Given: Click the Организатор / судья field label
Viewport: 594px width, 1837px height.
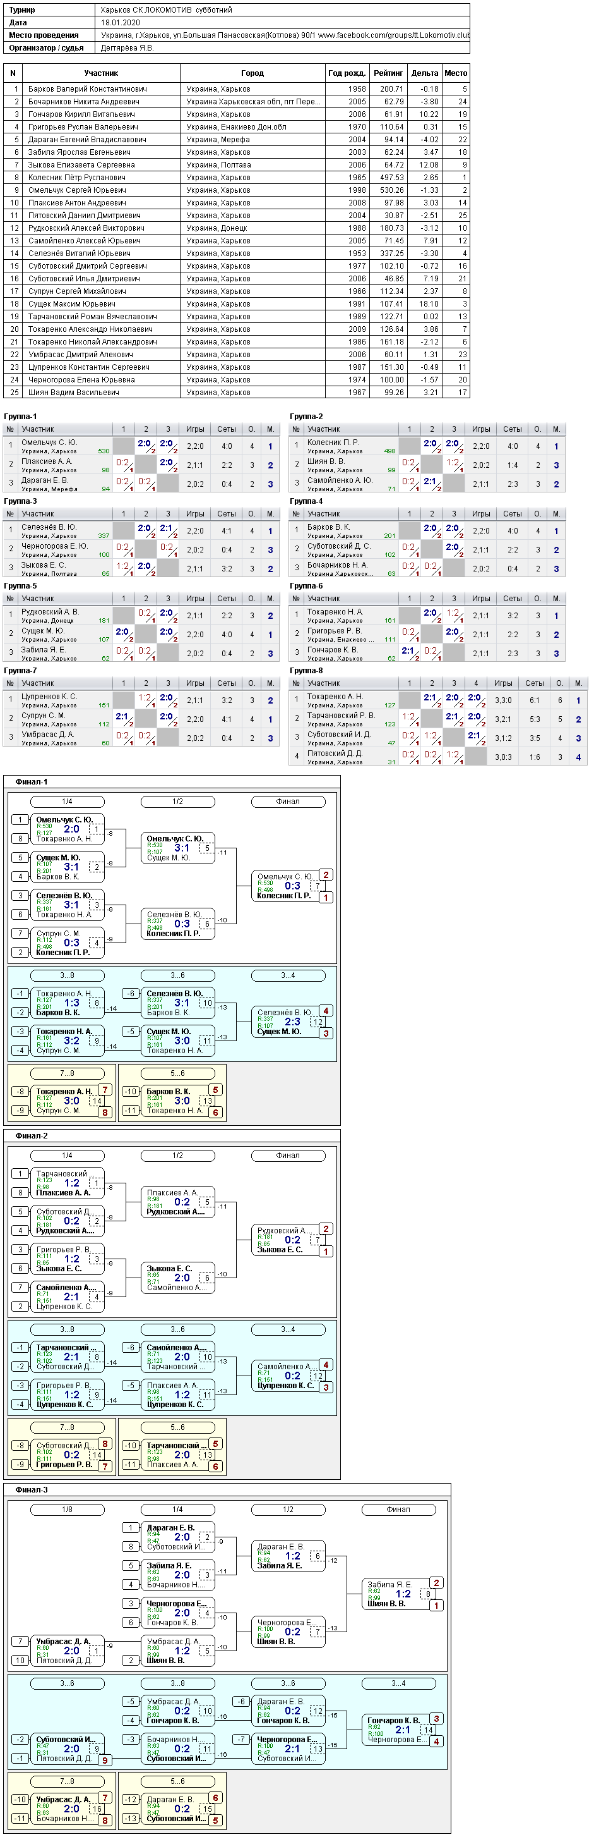Looking at the screenshot, I should 46,48.
